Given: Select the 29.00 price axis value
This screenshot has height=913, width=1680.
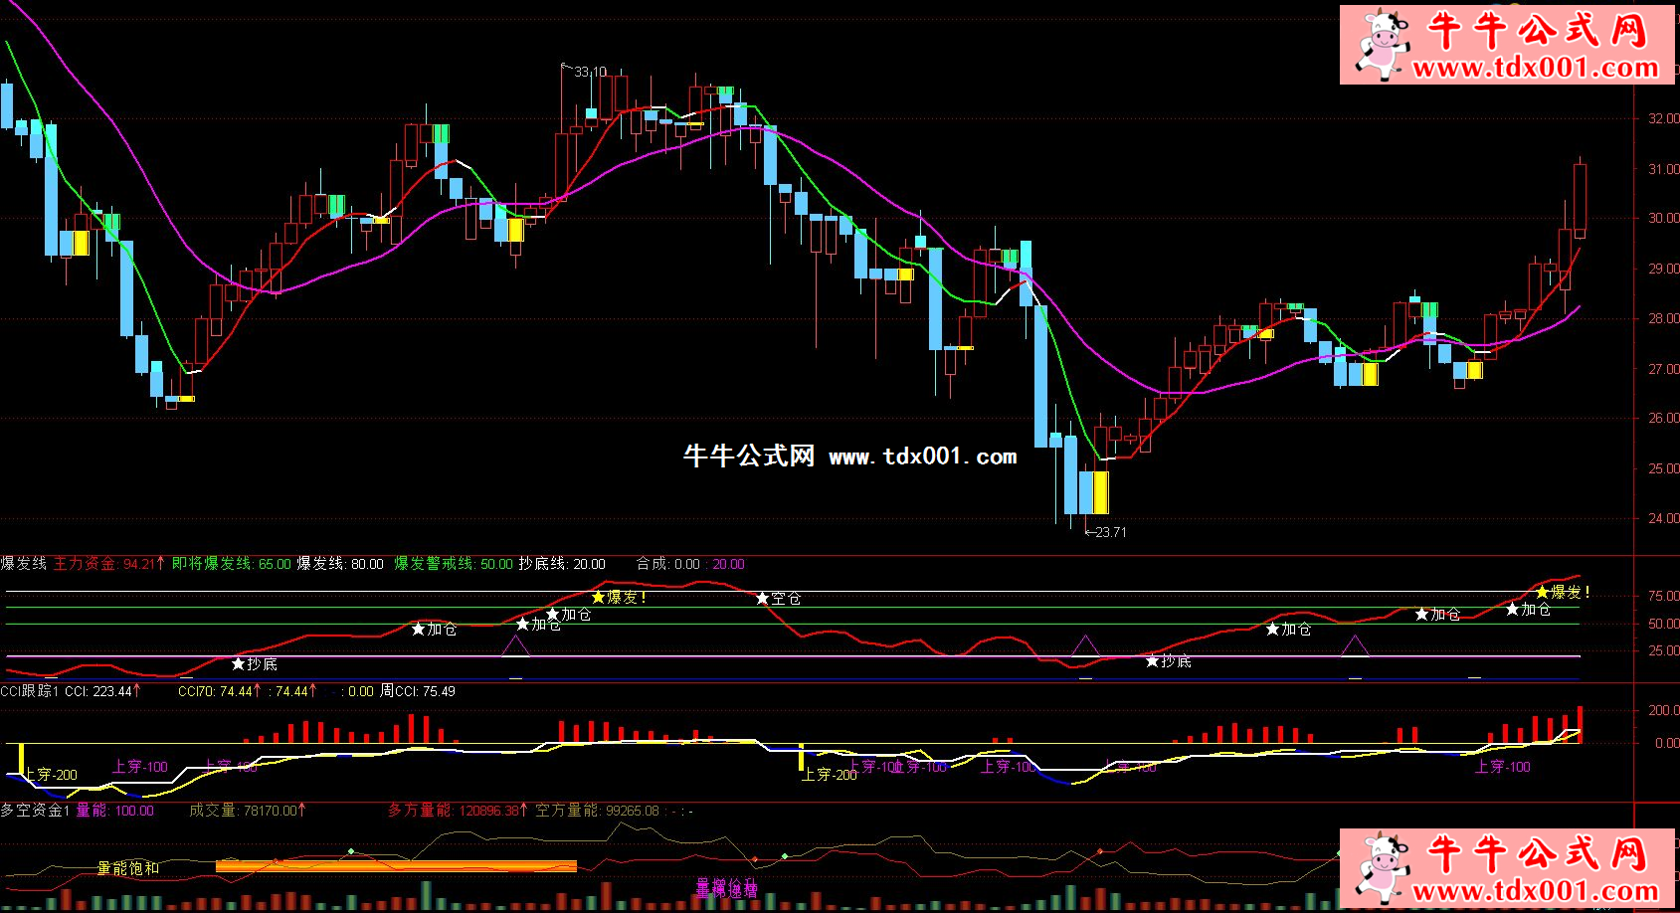Looking at the screenshot, I should pos(1663,269).
